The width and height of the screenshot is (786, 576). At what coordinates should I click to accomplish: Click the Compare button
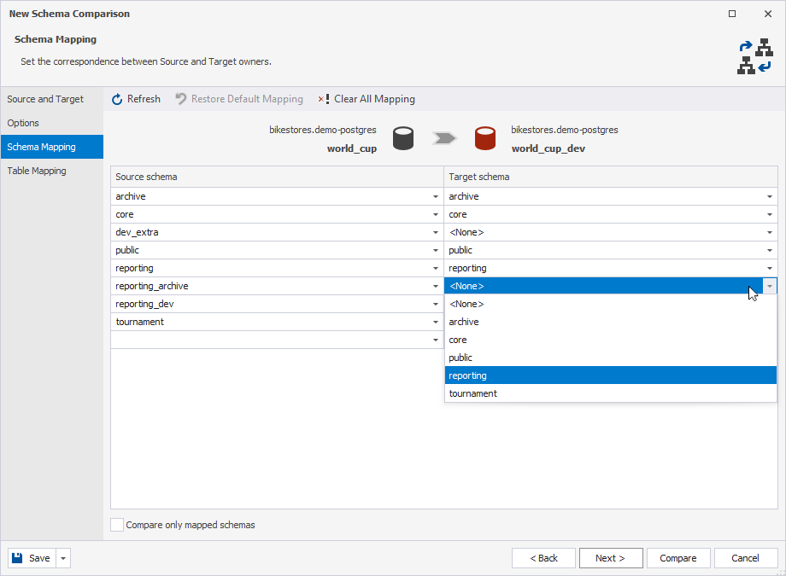(678, 558)
